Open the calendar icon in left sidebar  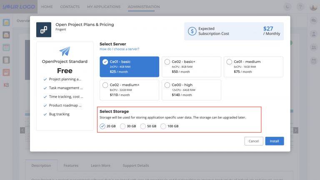6,47
